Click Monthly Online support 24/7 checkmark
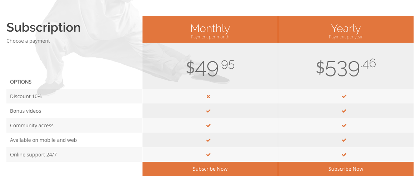420x192 pixels. pos(209,155)
